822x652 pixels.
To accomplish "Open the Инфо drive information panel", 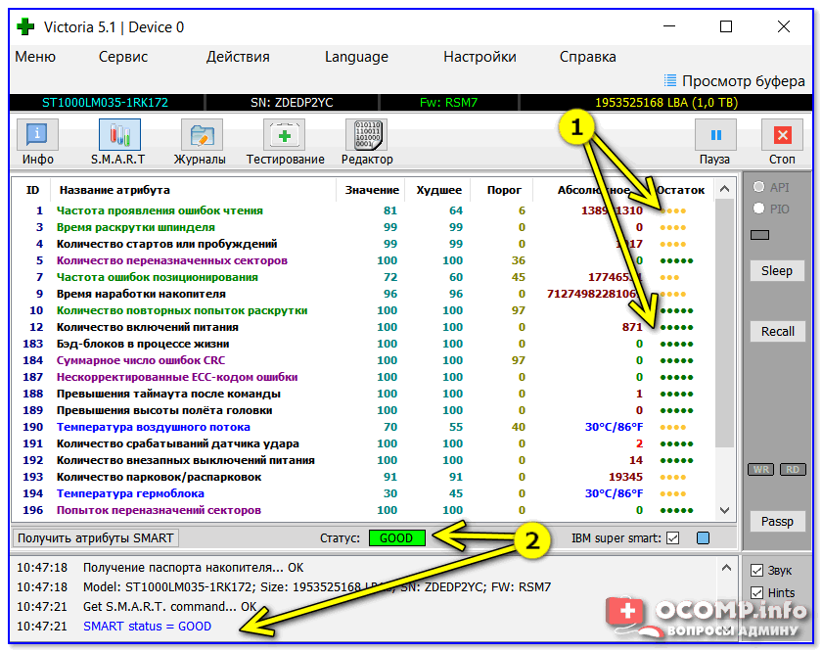I will point(37,135).
